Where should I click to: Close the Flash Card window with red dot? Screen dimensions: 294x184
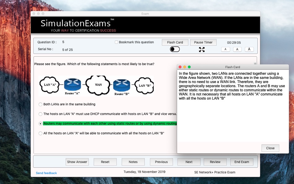(180, 67)
